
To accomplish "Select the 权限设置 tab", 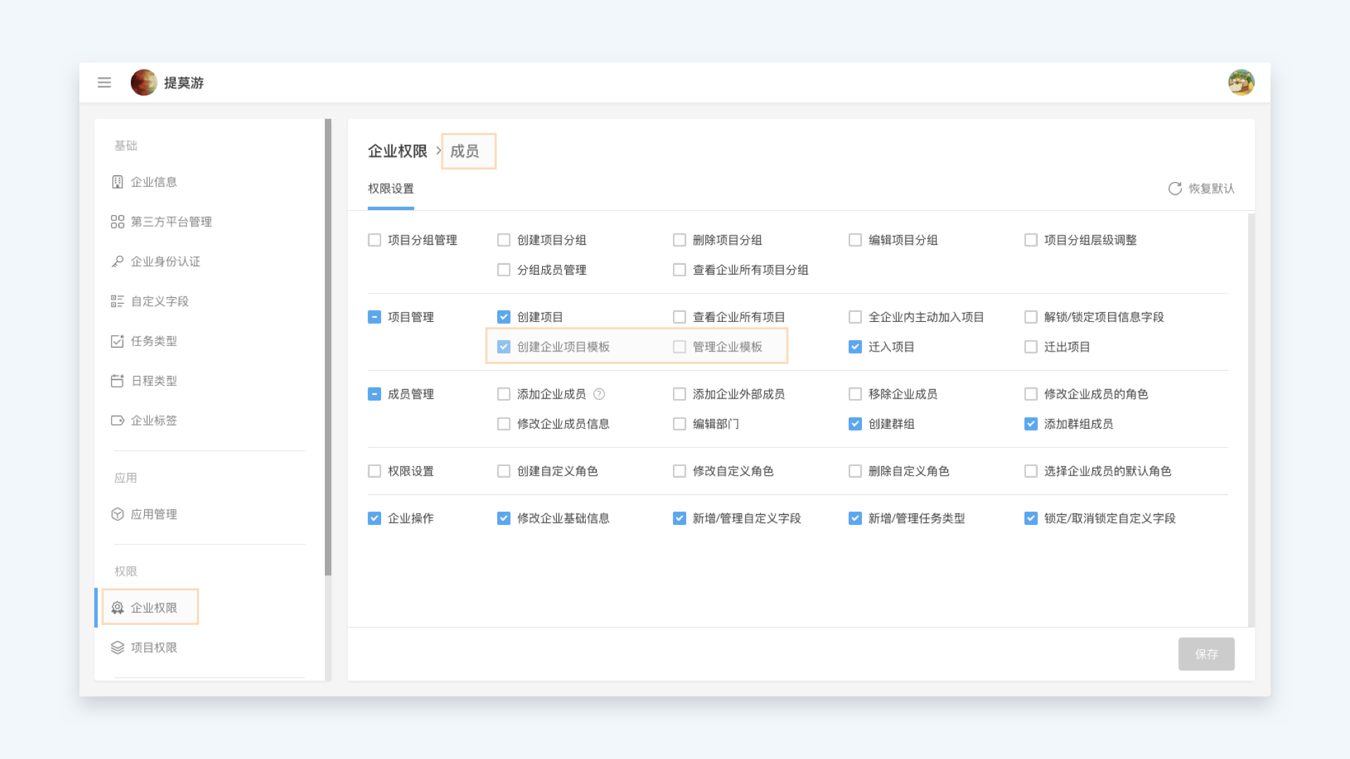I will 391,189.
